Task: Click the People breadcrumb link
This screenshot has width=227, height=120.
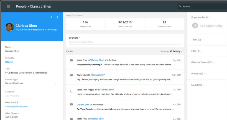Action: [x=21, y=6]
